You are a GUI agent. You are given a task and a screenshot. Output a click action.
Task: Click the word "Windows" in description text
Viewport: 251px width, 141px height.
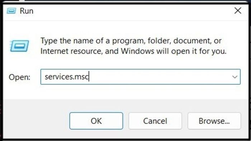point(138,51)
